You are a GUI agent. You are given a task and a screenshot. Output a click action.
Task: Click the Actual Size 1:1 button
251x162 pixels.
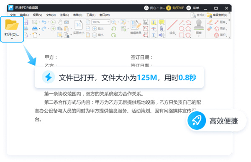pyautogui.click(x=79, y=27)
